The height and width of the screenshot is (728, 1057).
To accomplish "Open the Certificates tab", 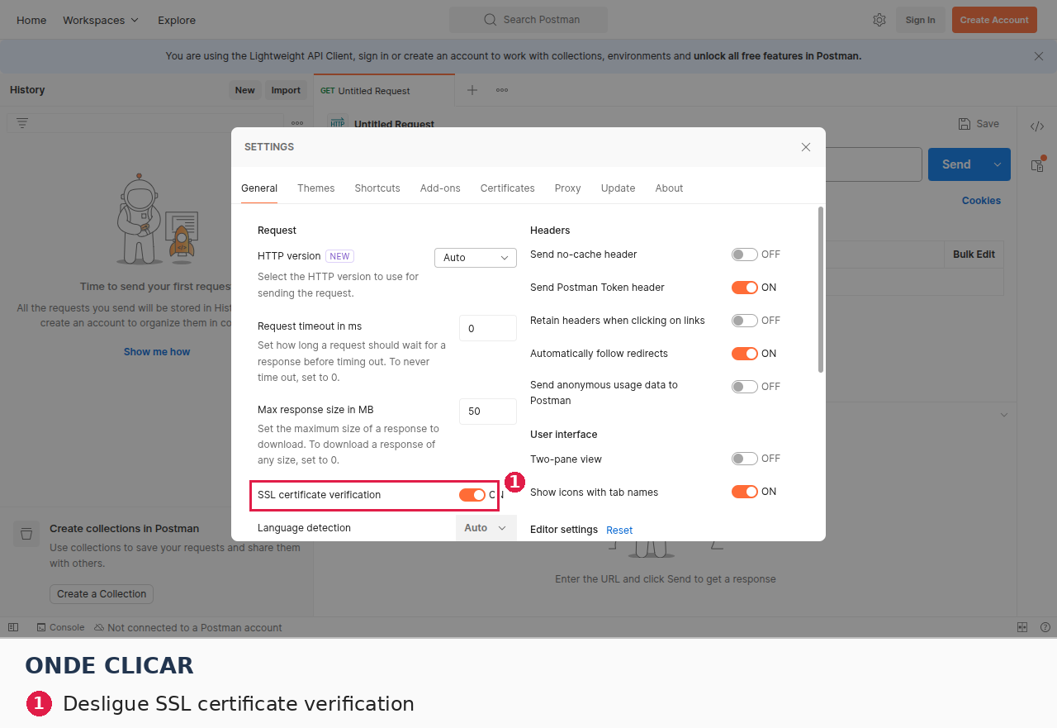I will (x=508, y=188).
